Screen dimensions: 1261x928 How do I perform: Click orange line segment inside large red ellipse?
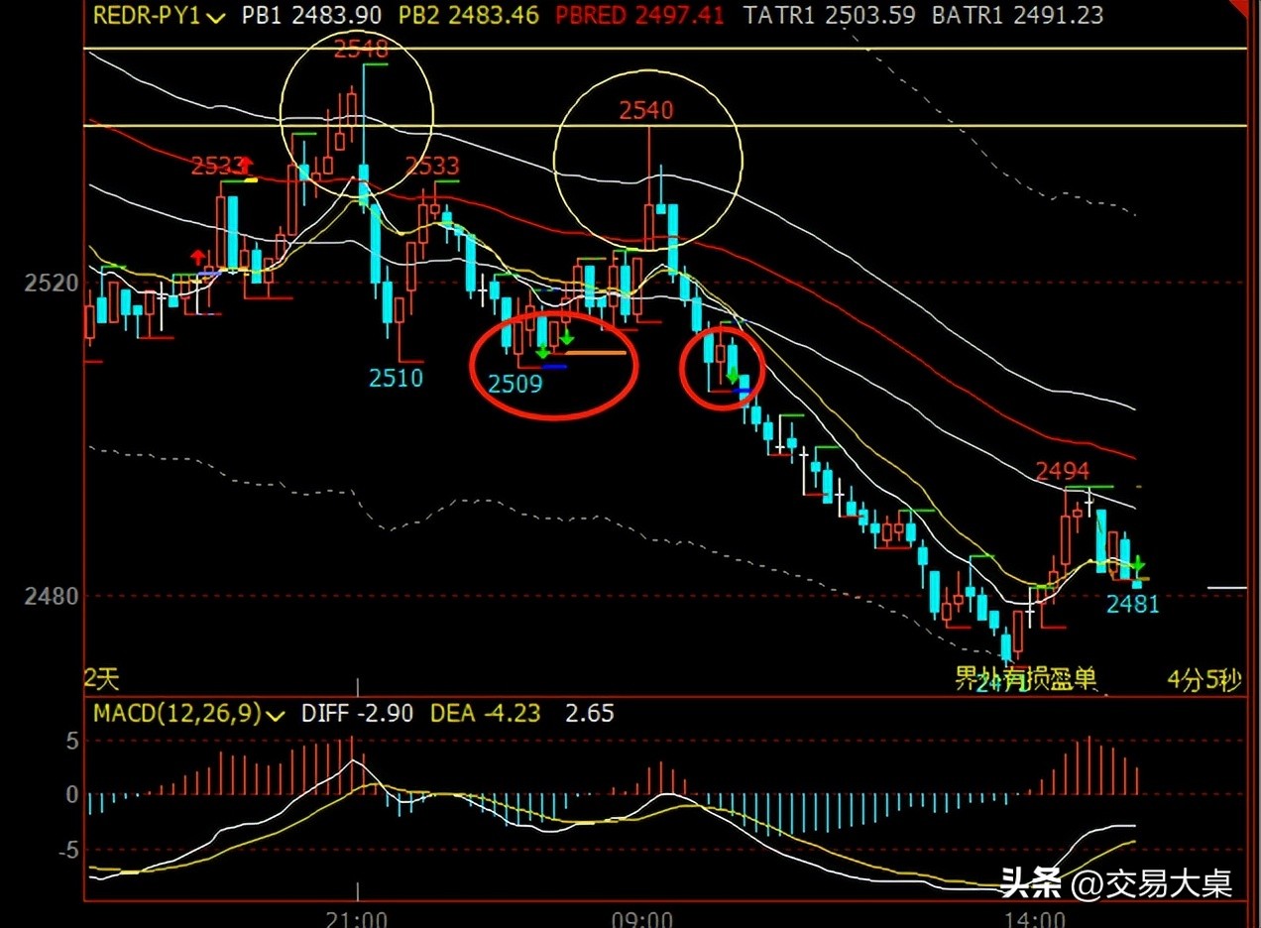(597, 352)
